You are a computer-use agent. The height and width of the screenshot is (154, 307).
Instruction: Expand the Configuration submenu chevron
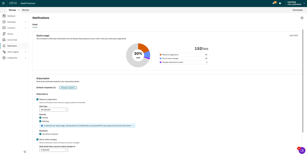[26, 58]
